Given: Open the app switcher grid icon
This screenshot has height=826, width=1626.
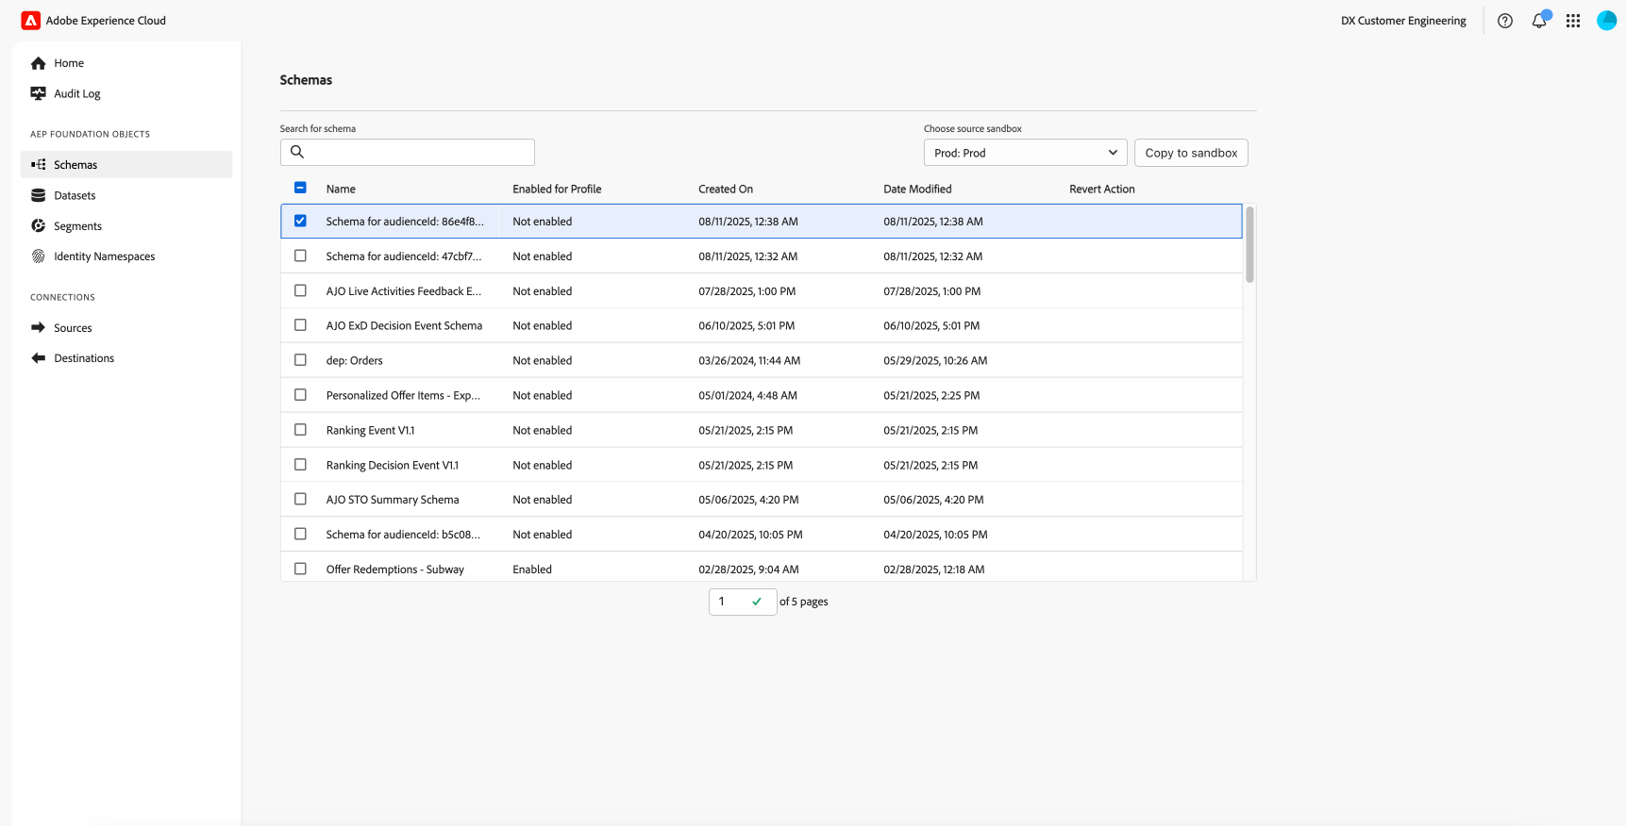Looking at the screenshot, I should click(x=1573, y=21).
